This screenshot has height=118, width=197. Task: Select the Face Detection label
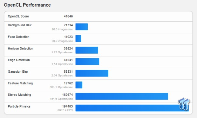[x=19, y=37]
